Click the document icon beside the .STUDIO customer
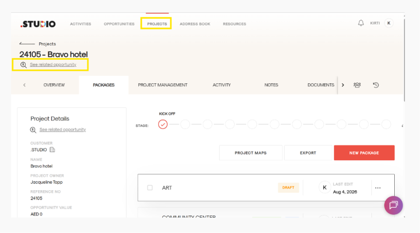Screen dimensions: 420x233 click(52, 150)
